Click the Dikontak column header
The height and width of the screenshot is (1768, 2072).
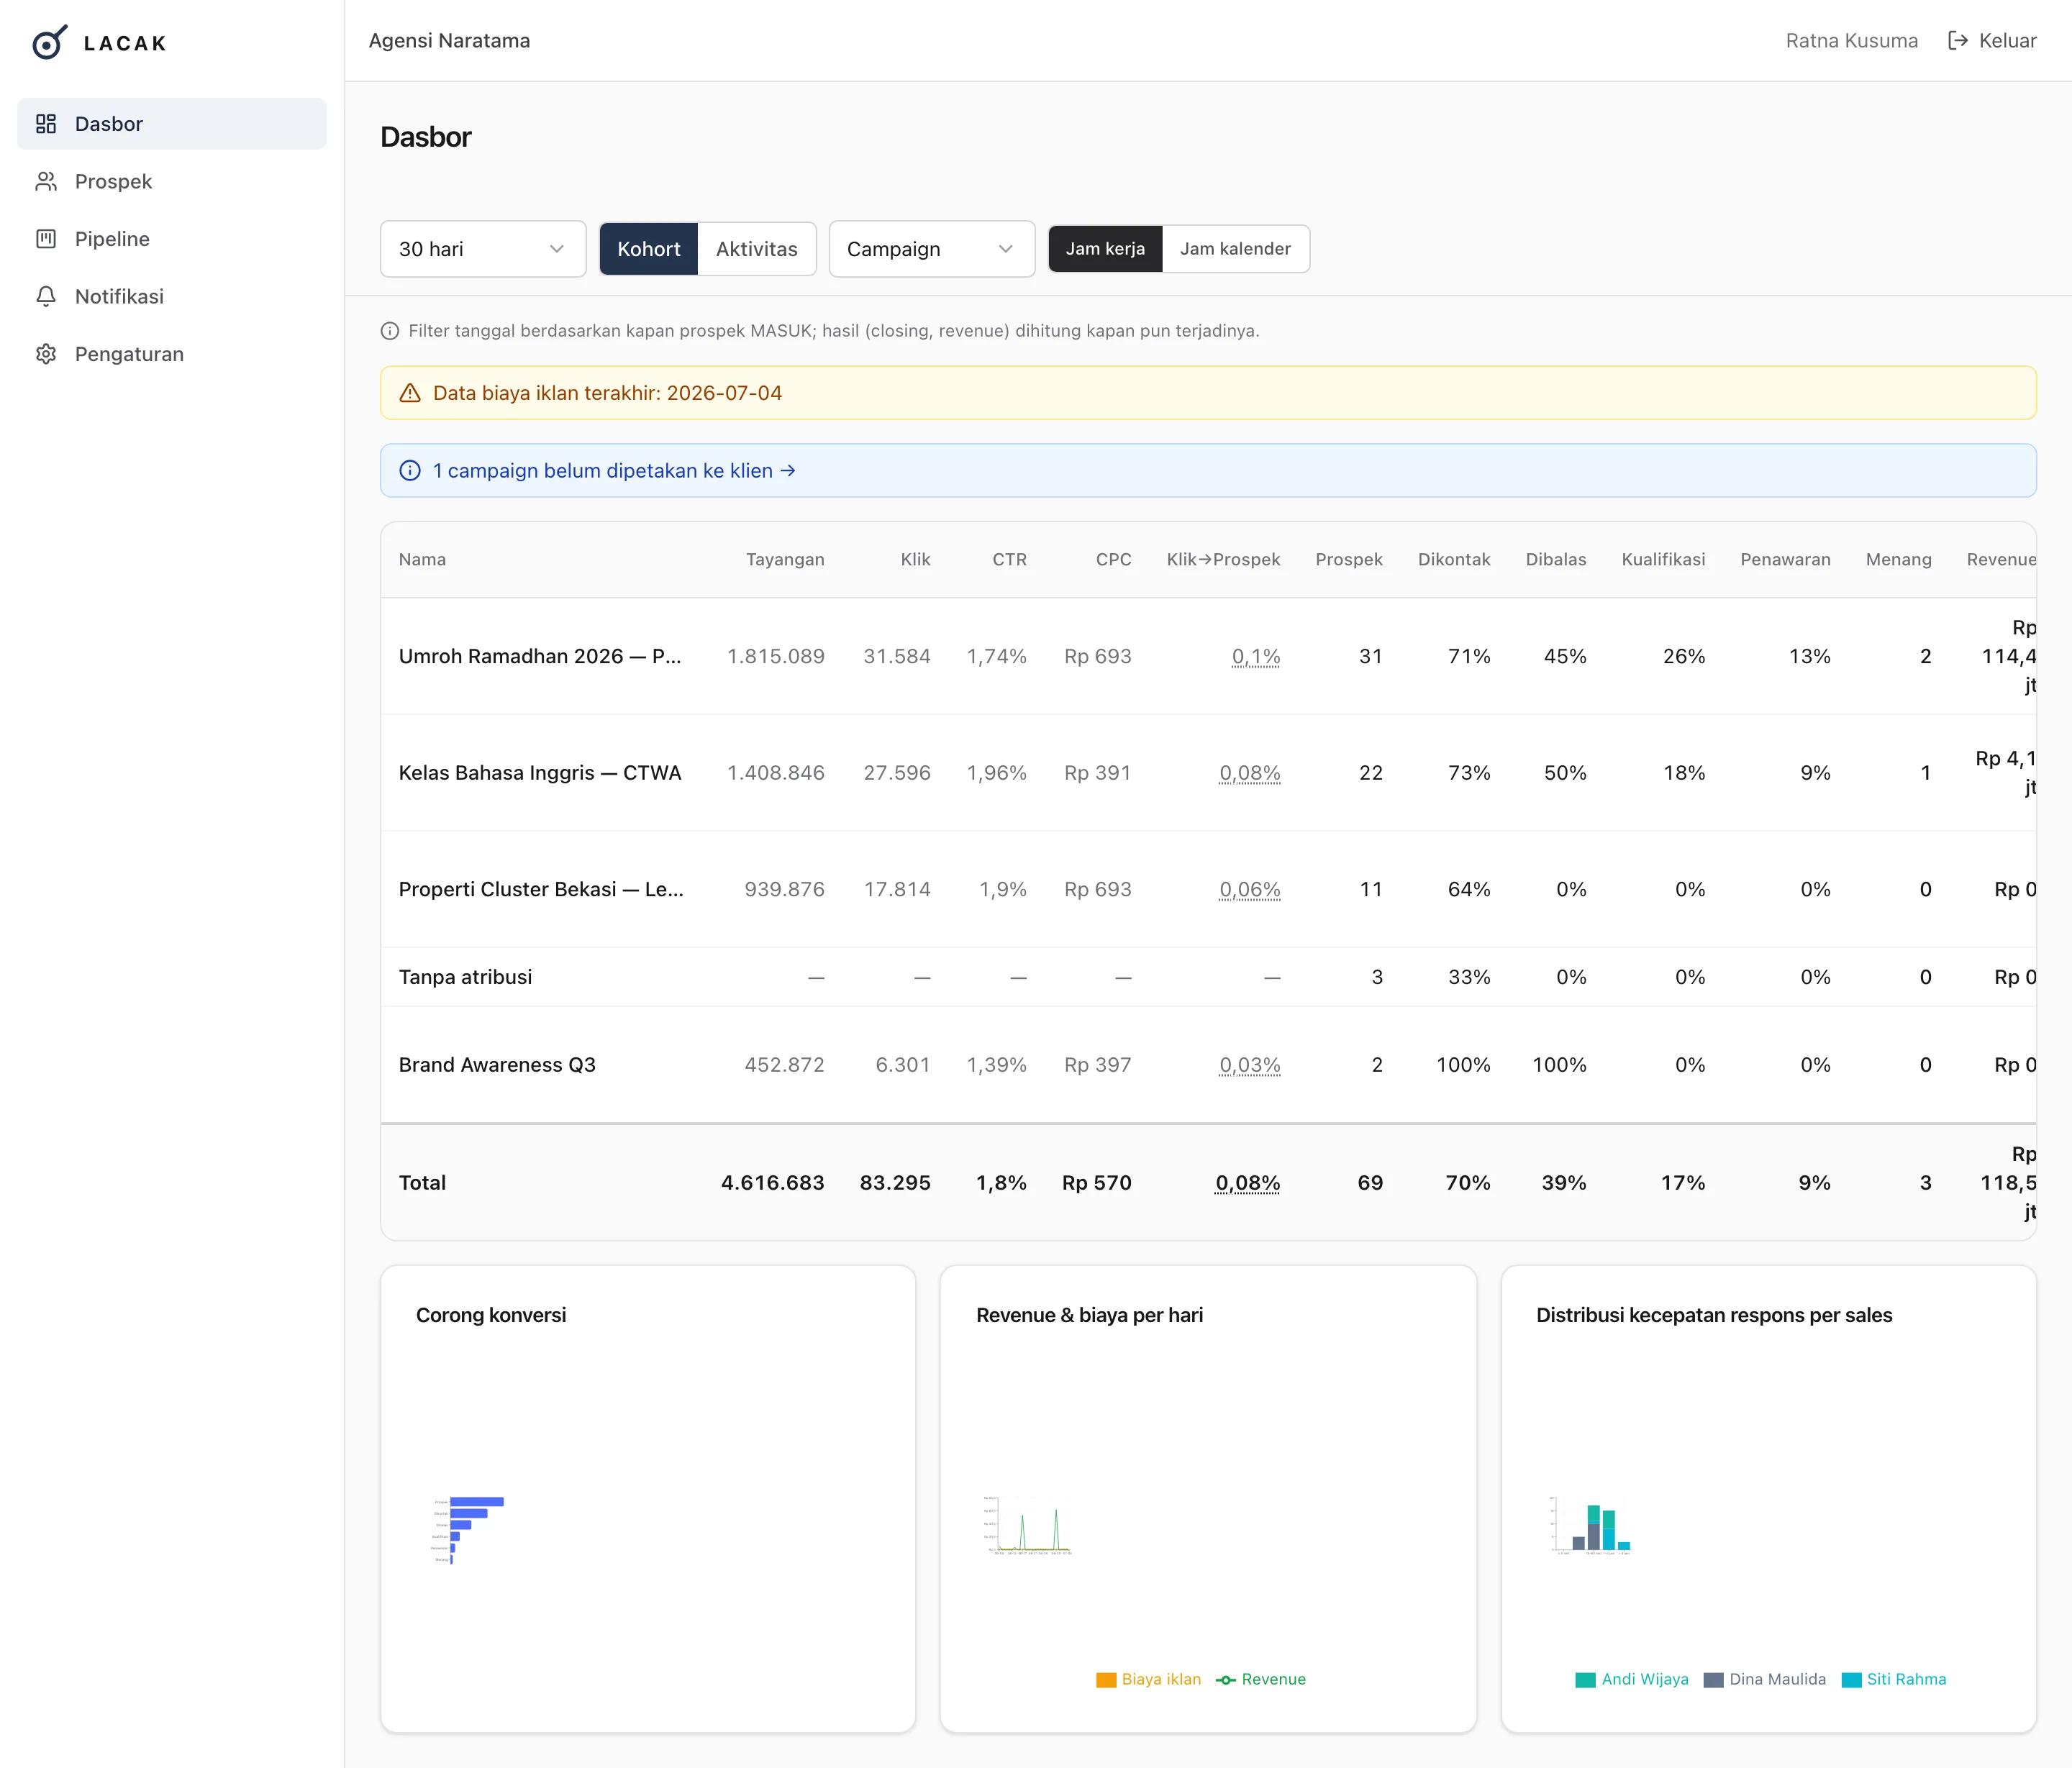click(x=1454, y=560)
